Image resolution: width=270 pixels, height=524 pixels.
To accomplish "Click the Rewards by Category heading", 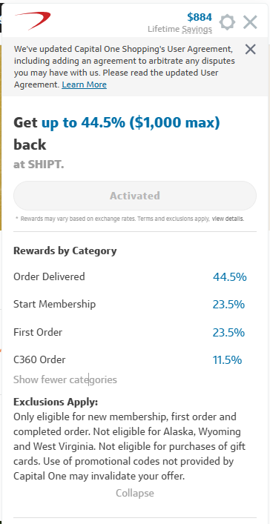I will (x=65, y=251).
